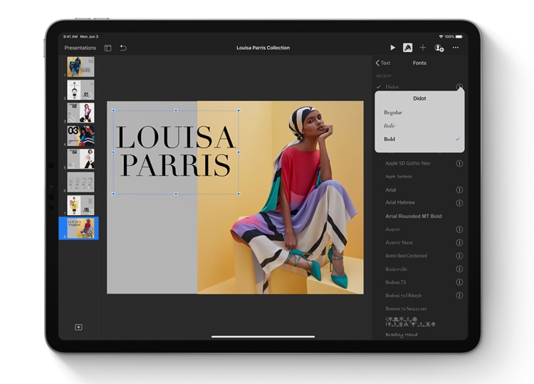Select Apple Symbols font
534x384 pixels.
coord(399,177)
